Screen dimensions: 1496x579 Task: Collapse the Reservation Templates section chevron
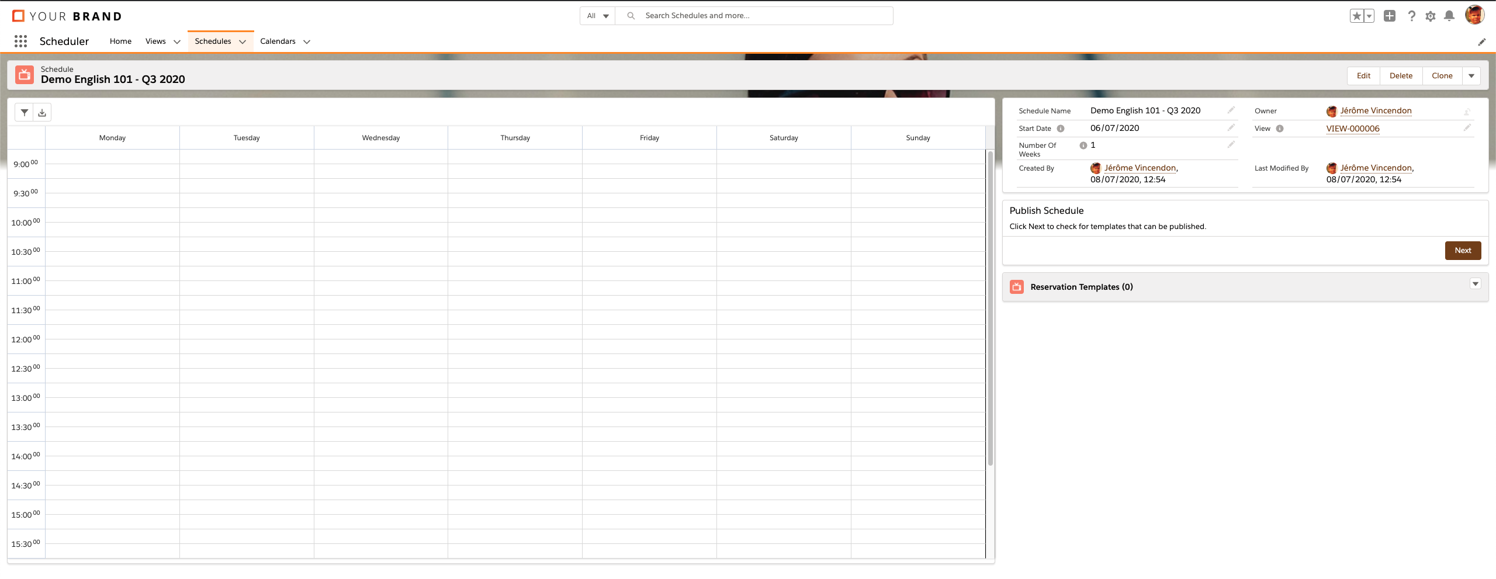click(1476, 283)
